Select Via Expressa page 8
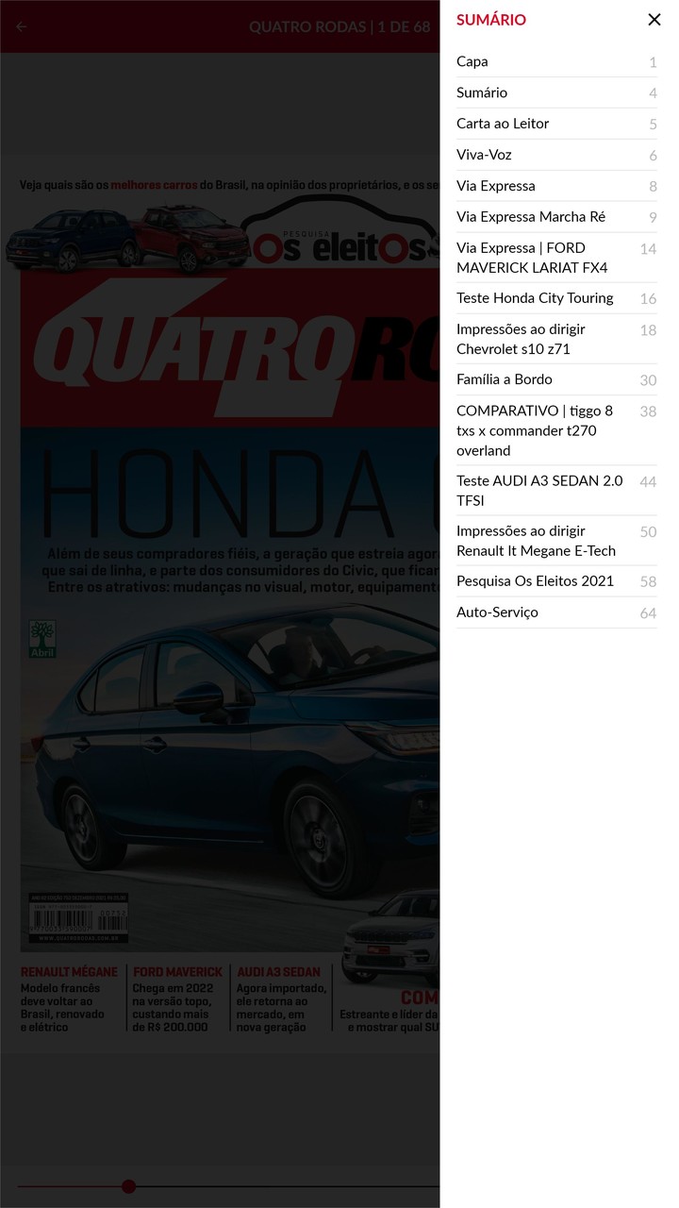This screenshot has width=679, height=1208. (x=556, y=186)
